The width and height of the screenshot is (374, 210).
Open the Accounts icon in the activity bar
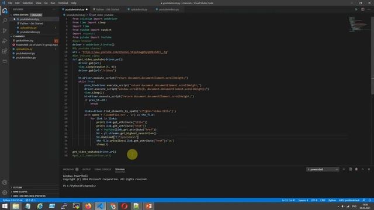[5, 183]
